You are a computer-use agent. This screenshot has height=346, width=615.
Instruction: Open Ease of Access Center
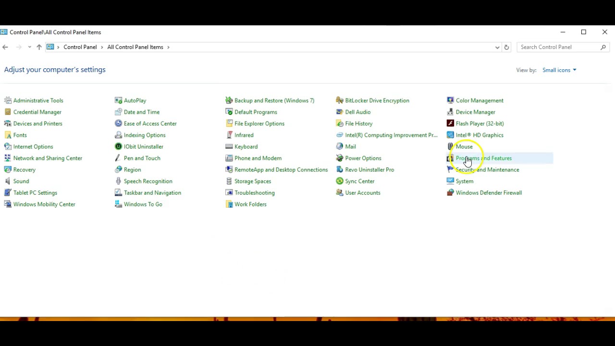click(x=150, y=124)
